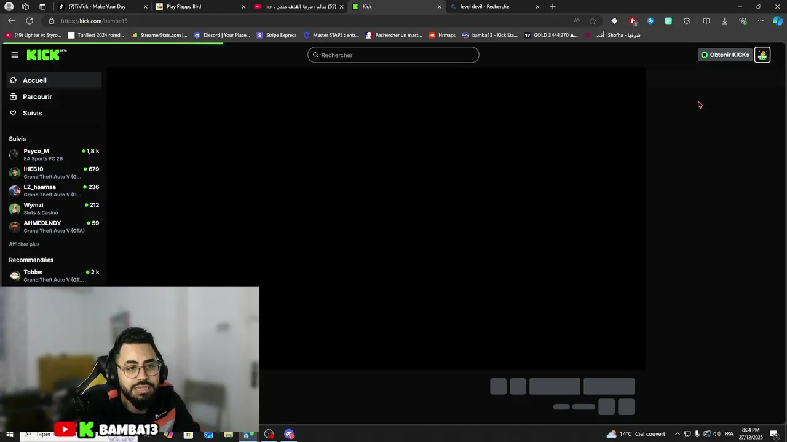Open the TunBest 2024 bookmark

click(96, 35)
